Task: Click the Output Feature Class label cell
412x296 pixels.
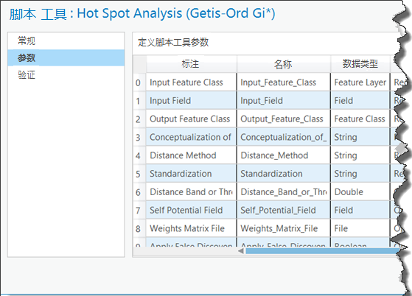Action: coord(192,119)
